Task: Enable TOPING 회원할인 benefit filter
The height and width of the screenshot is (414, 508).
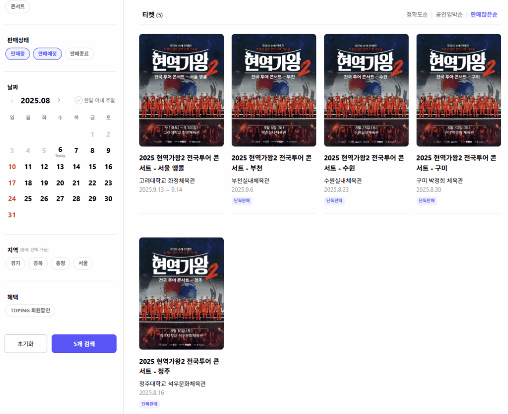Action: pos(30,311)
